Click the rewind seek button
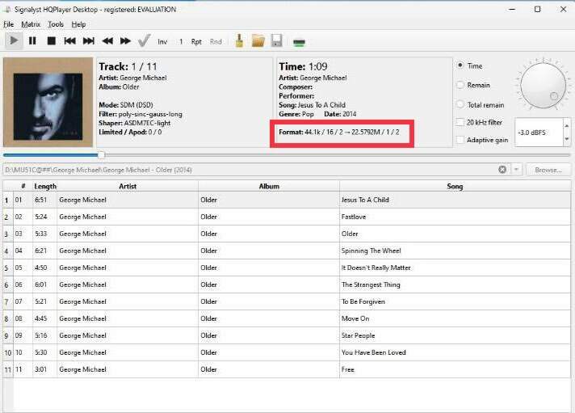The height and width of the screenshot is (413, 575). [x=107, y=41]
